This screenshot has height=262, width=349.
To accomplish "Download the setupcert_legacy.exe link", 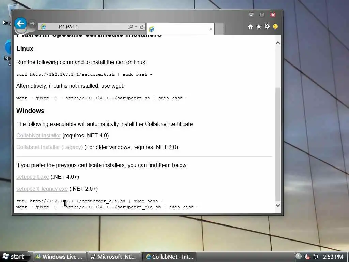I will pyautogui.click(x=42, y=189).
